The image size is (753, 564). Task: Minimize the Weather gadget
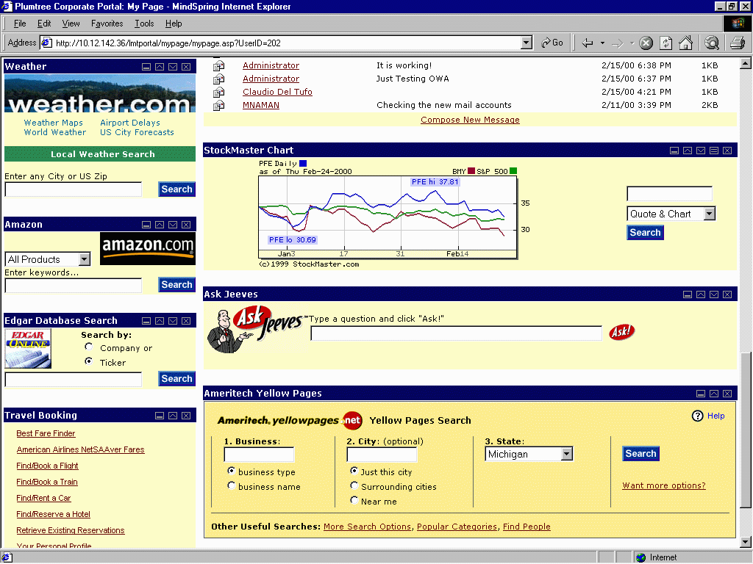pos(146,67)
